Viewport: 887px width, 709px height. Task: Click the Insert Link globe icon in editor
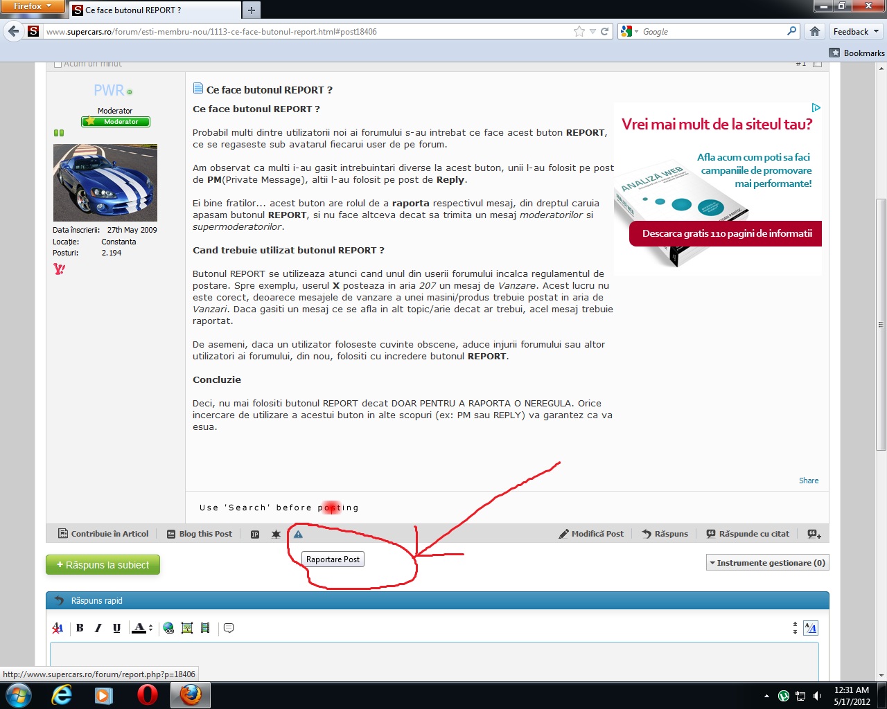pyautogui.click(x=168, y=628)
